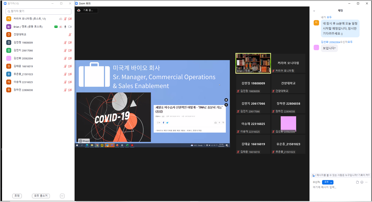Collapse the chat panel using the chevron

[x=314, y=11]
